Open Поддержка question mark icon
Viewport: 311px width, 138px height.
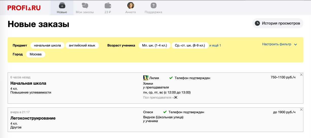tap(153, 5)
